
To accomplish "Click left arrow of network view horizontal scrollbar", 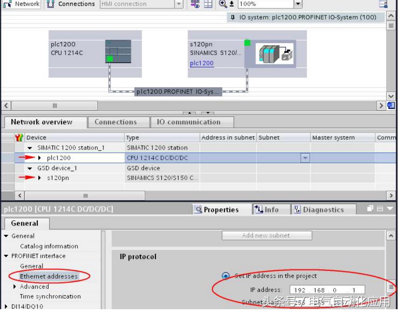I will coord(6,106).
